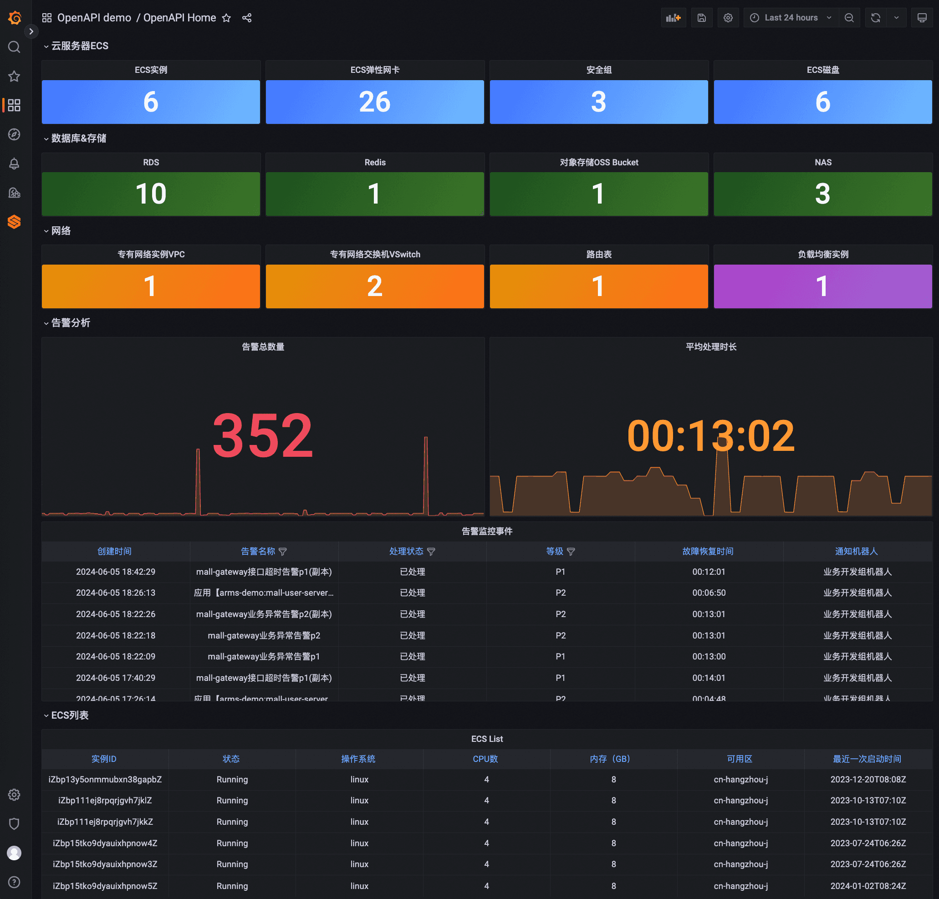Share the dashboard
939x899 pixels.
247,18
